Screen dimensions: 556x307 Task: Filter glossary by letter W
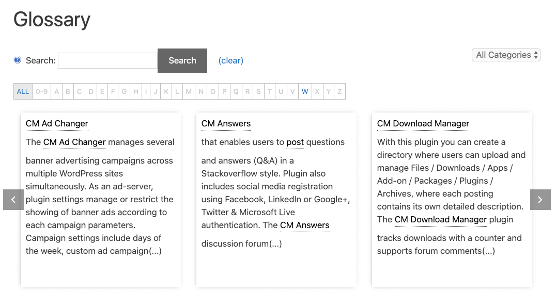pos(305,92)
